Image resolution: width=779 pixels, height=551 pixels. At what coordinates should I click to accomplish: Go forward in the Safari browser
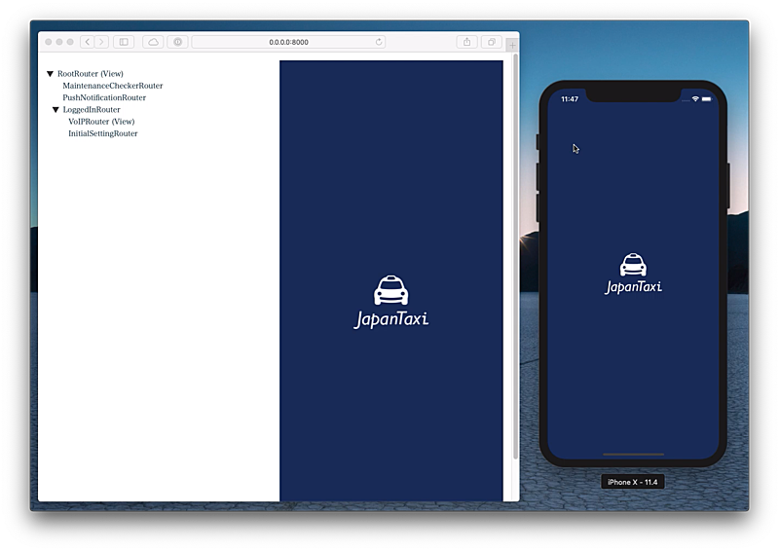101,42
